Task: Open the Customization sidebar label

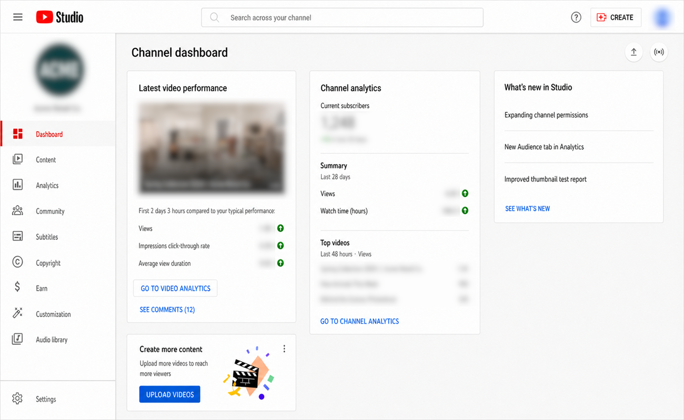Action: tap(53, 314)
